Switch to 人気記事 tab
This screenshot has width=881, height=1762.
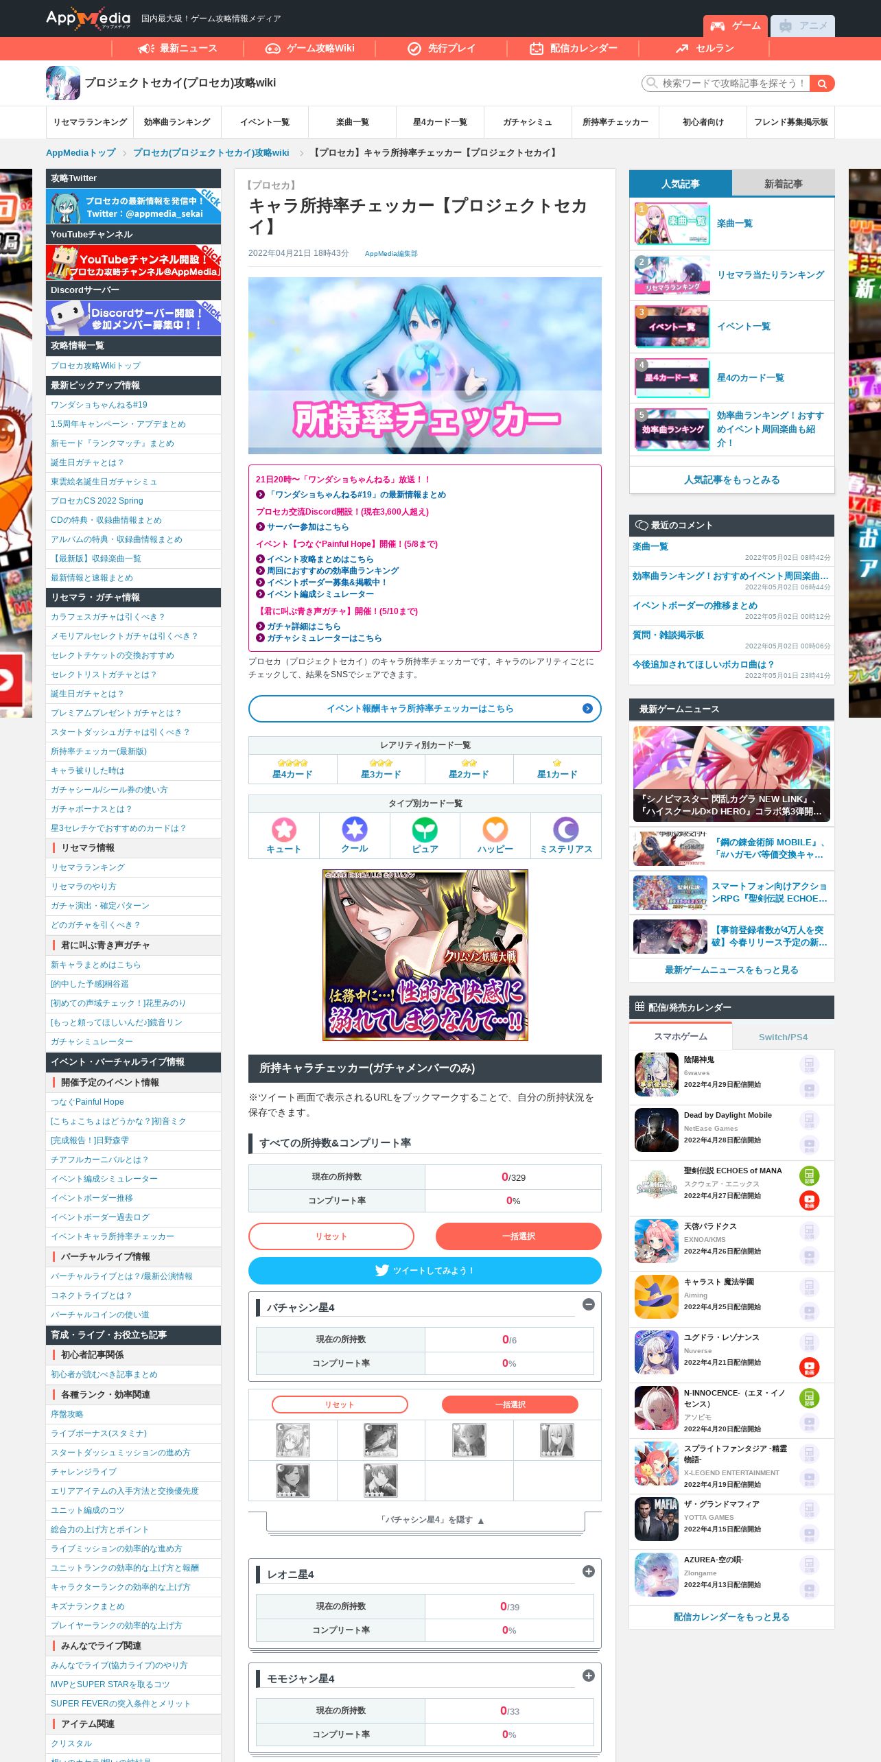click(681, 184)
